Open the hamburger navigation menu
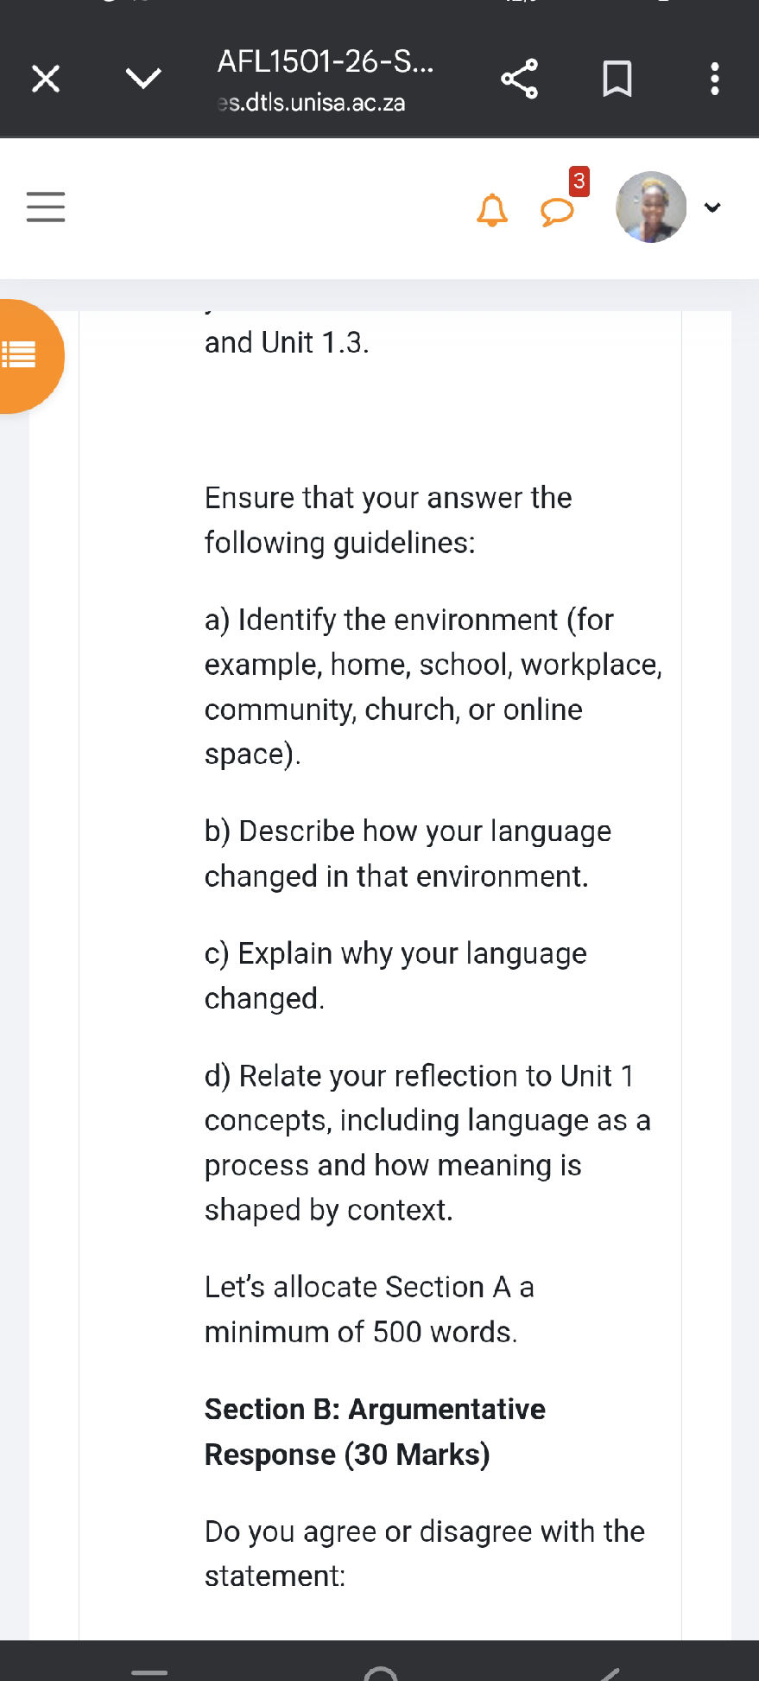 point(45,207)
